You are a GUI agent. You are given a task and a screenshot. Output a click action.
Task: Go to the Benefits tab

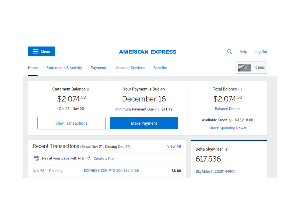coord(160,68)
